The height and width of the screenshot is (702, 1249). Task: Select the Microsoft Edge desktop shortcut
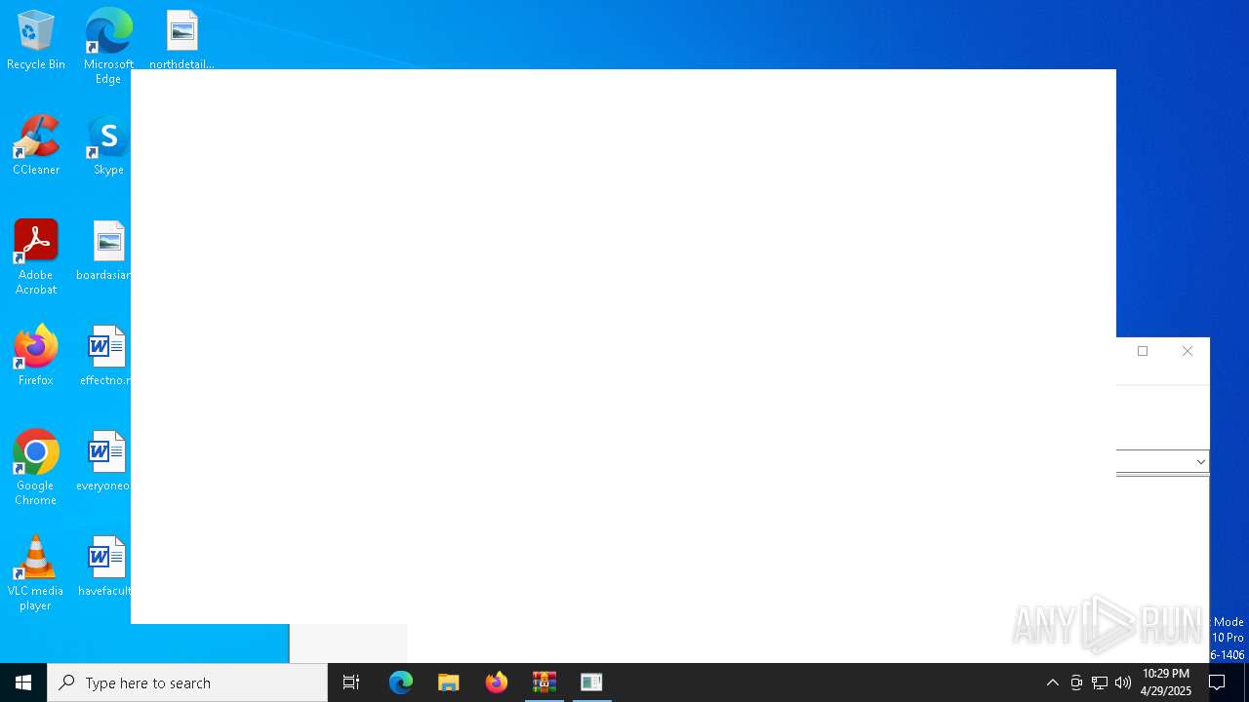[108, 46]
